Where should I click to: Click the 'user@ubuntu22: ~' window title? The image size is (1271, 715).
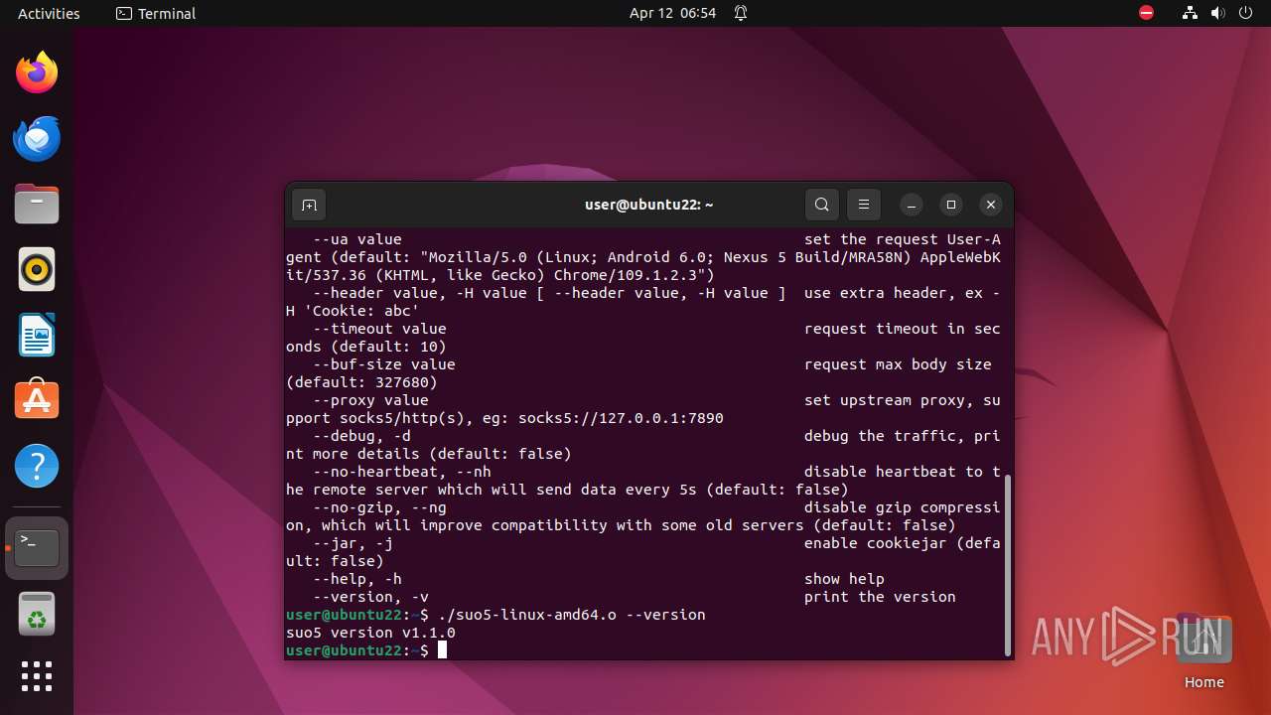649,205
